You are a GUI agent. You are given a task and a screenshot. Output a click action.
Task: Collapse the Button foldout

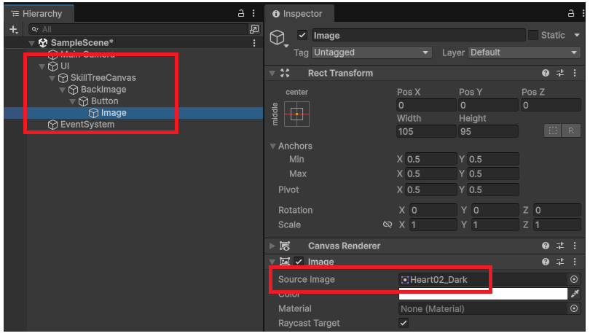click(x=72, y=101)
